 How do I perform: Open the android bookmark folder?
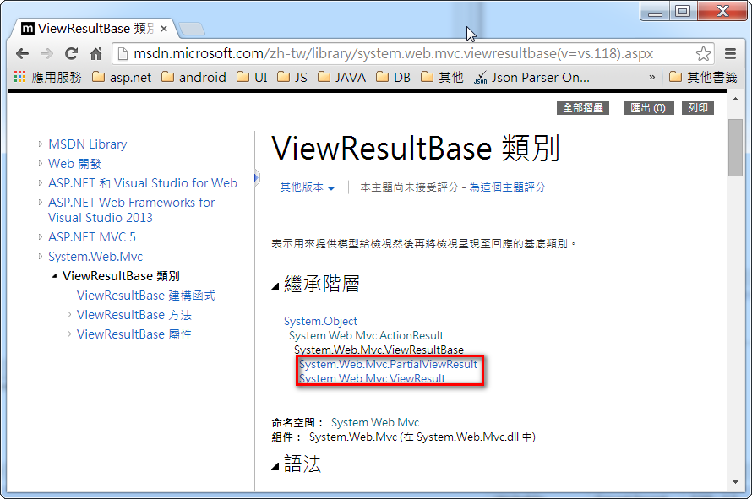click(193, 77)
